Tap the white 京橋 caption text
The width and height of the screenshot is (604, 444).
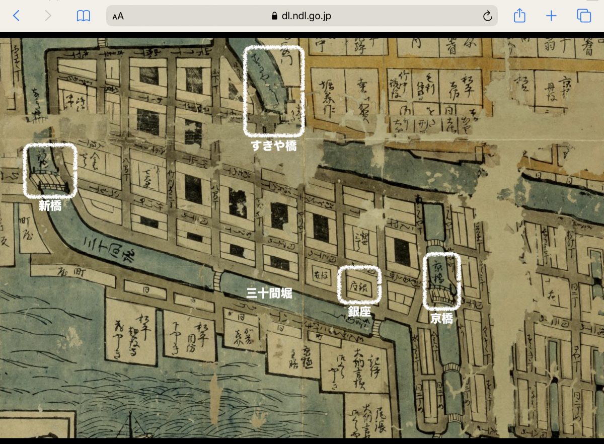441,318
